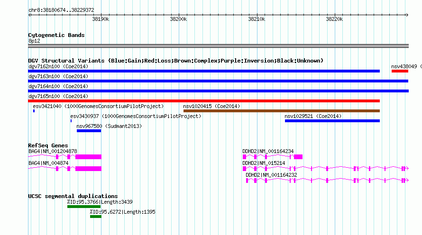Select the BAG4 NM_004874 large magenta exon

tap(88, 169)
